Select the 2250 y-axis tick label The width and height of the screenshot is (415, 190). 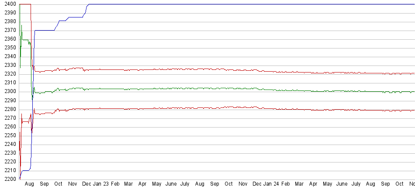pos(8,135)
